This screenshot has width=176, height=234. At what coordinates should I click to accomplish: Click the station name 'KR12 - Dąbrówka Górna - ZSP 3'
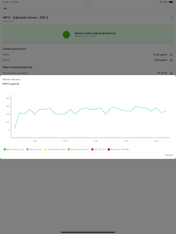click(25, 17)
